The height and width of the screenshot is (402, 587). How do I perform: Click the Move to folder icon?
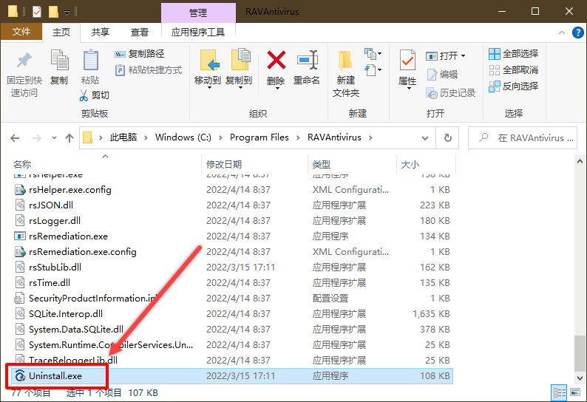(209, 60)
